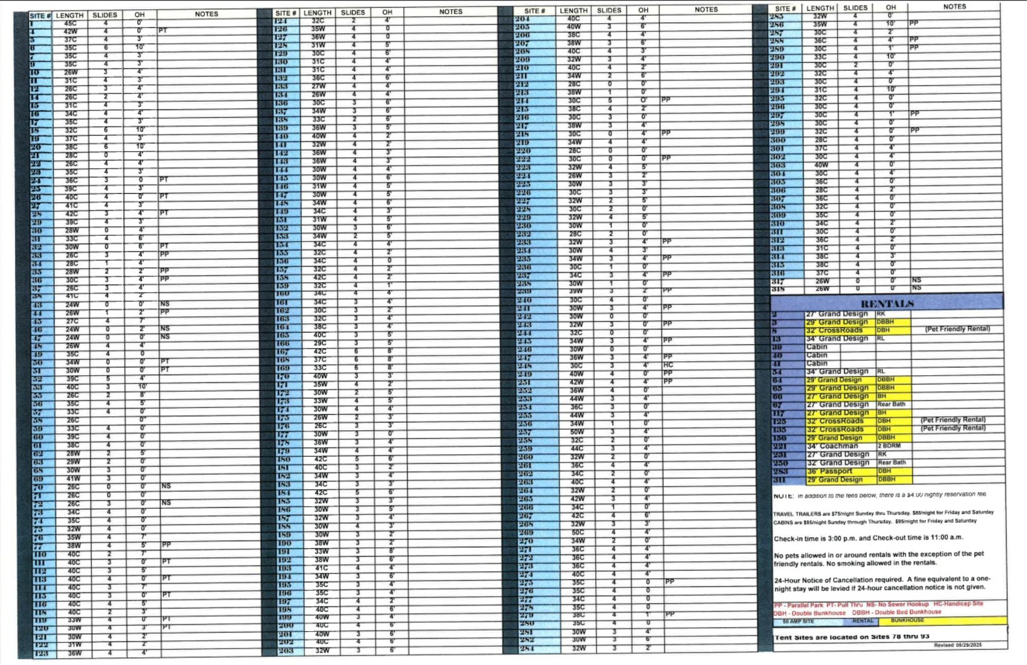
Task: Click "Rear Bath" in rental site 67 row
Action: (x=891, y=404)
